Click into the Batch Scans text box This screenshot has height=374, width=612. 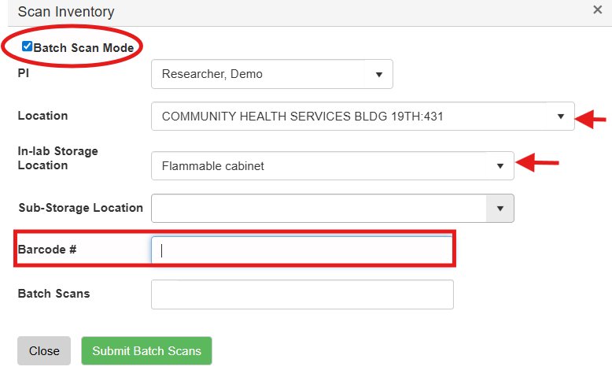click(x=302, y=294)
